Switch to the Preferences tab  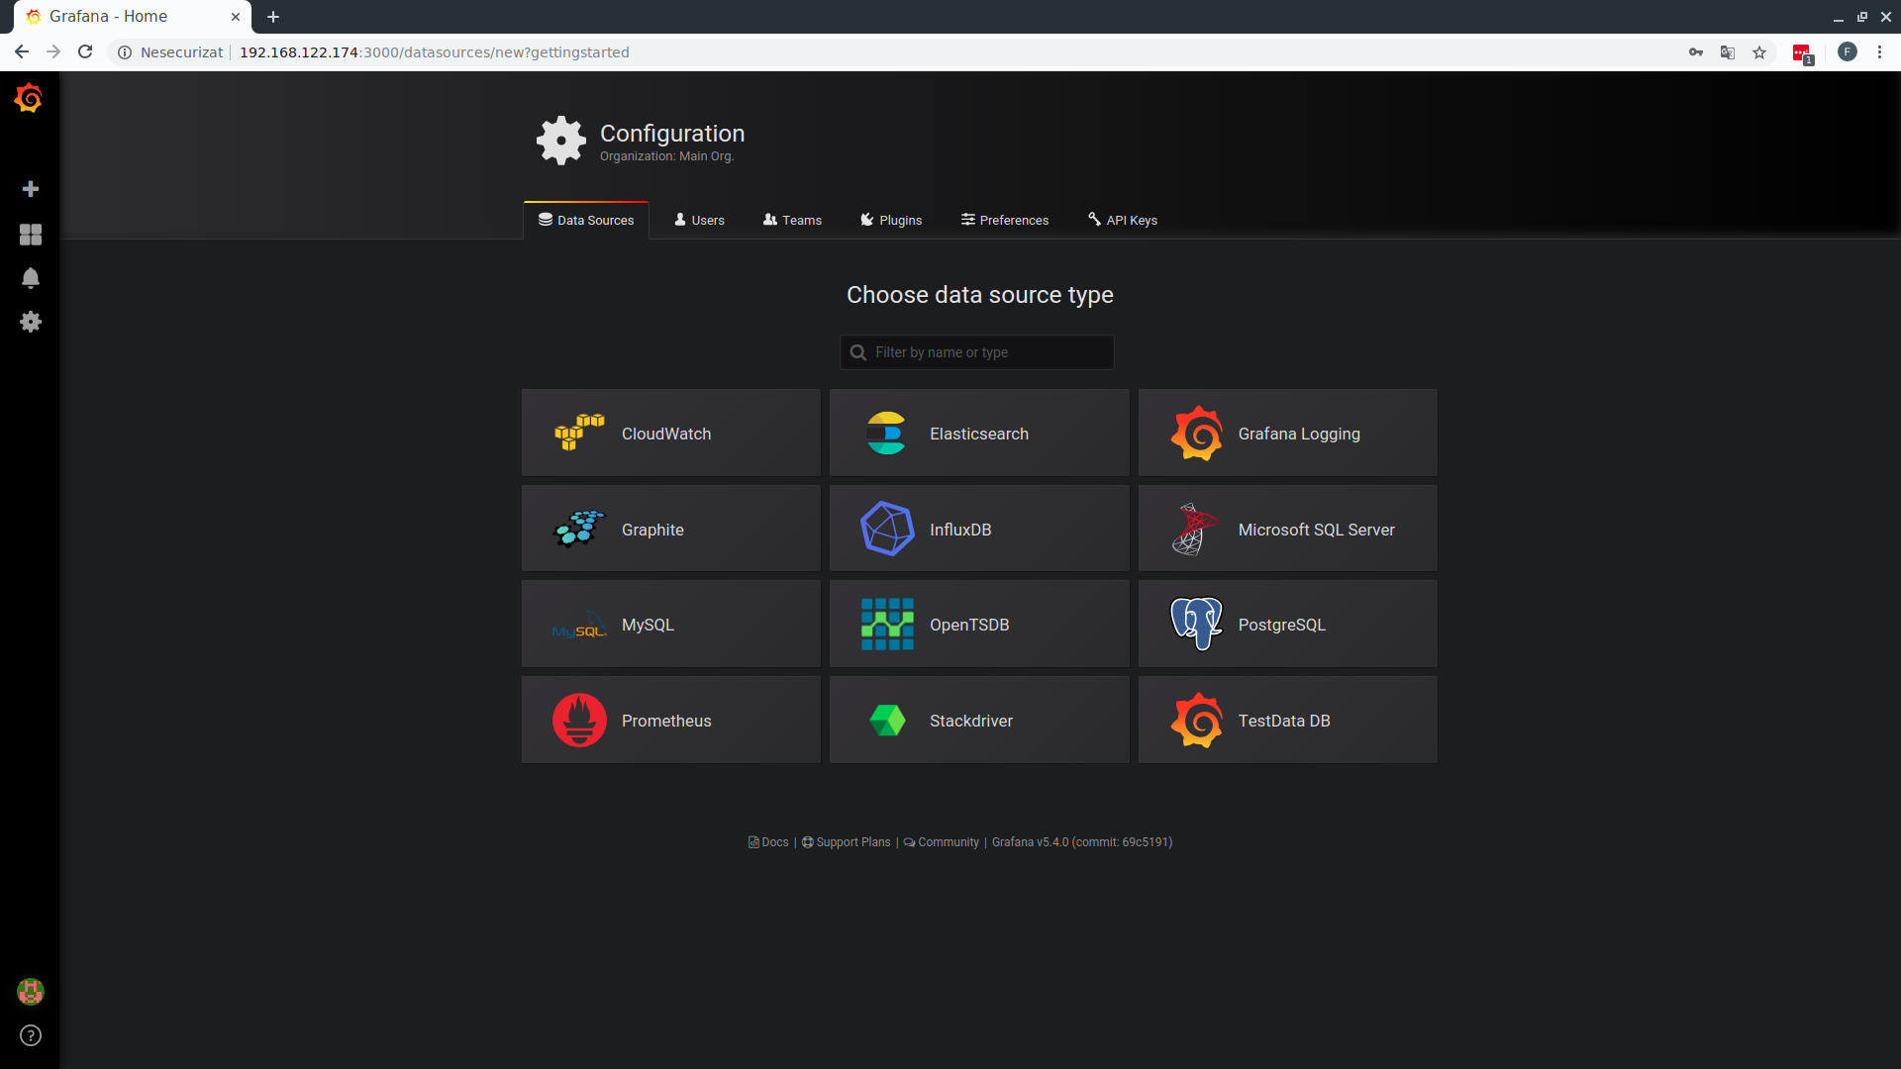[1005, 220]
